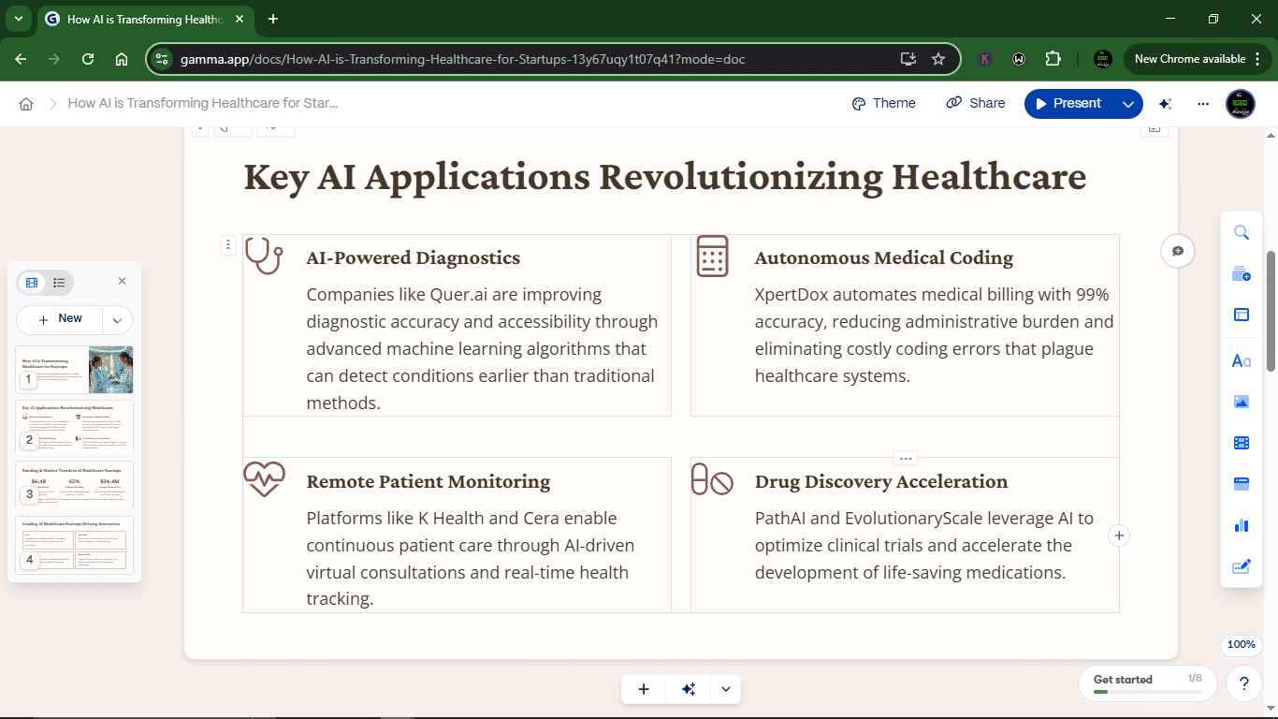Start presentation with the Present button
This screenshot has width=1278, height=719.
point(1068,104)
